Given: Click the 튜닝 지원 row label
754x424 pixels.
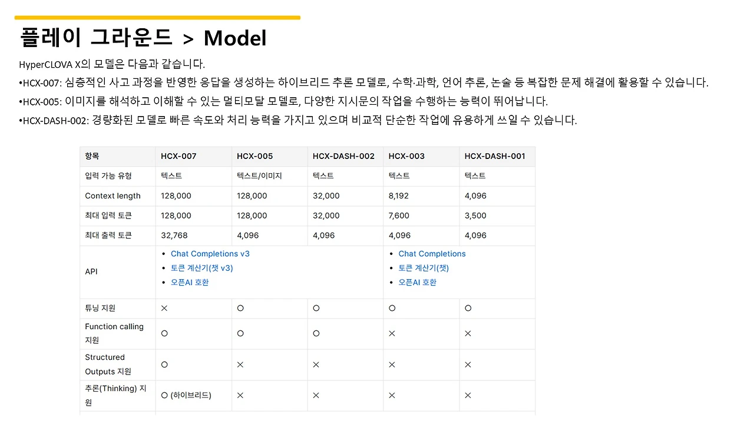Looking at the screenshot, I should click(x=100, y=308).
